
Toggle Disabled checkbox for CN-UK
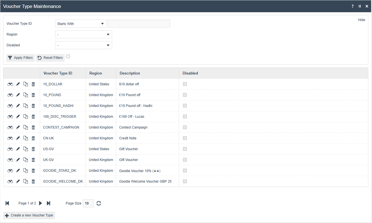185,138
